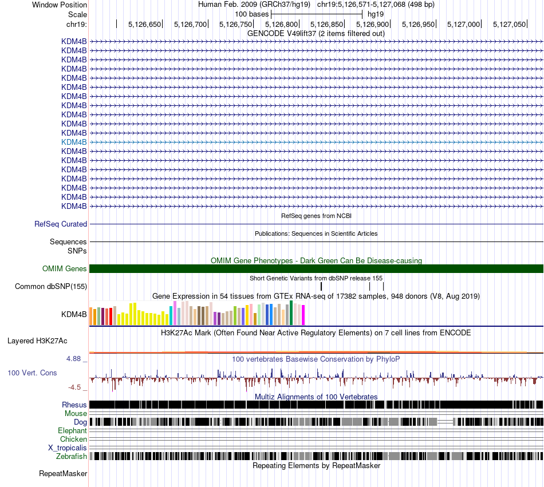
Task: Click the RepeatMasker track label
Action: coord(63,473)
